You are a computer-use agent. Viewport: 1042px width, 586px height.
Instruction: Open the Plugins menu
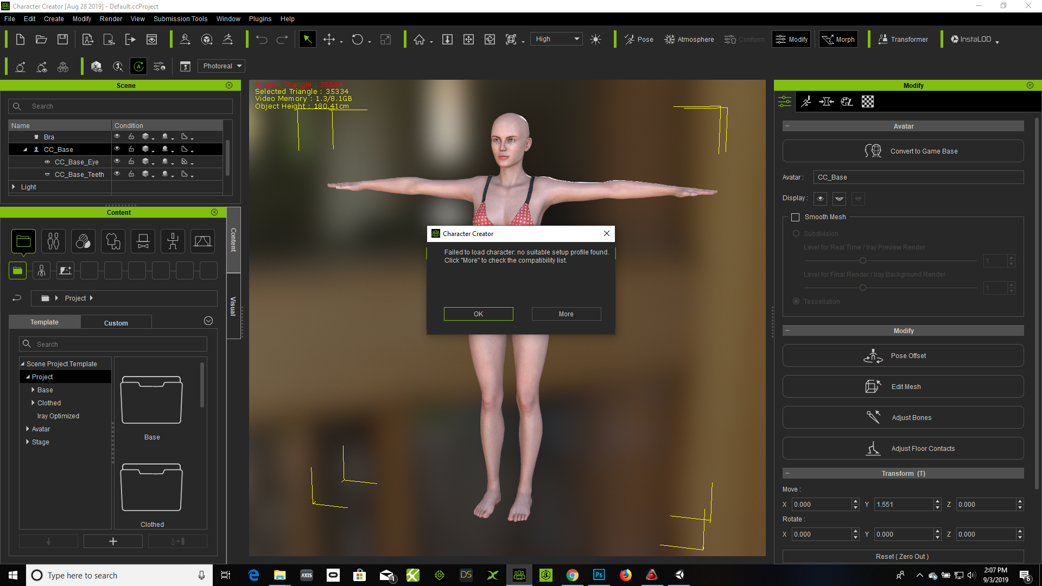click(260, 18)
